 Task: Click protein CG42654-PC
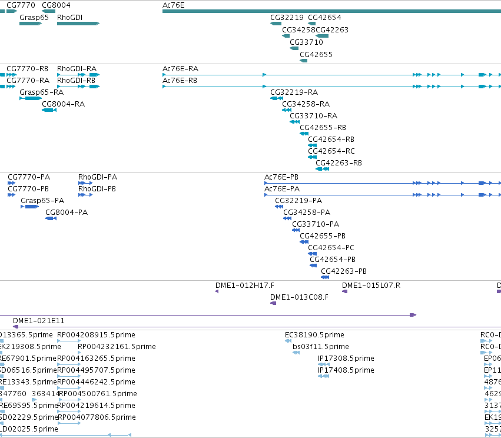331,248
